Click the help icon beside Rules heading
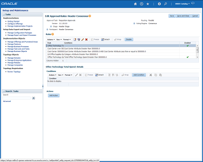Screen dimensions: 203x162 click(x=53, y=34)
